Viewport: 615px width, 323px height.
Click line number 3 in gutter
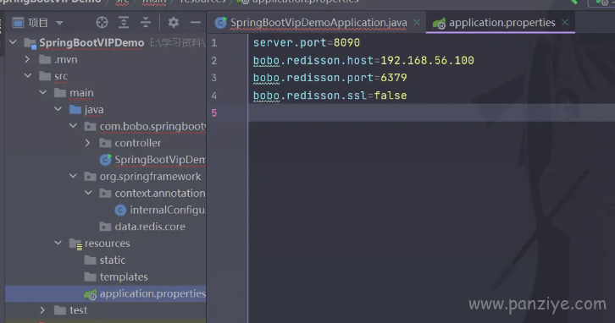tap(214, 78)
